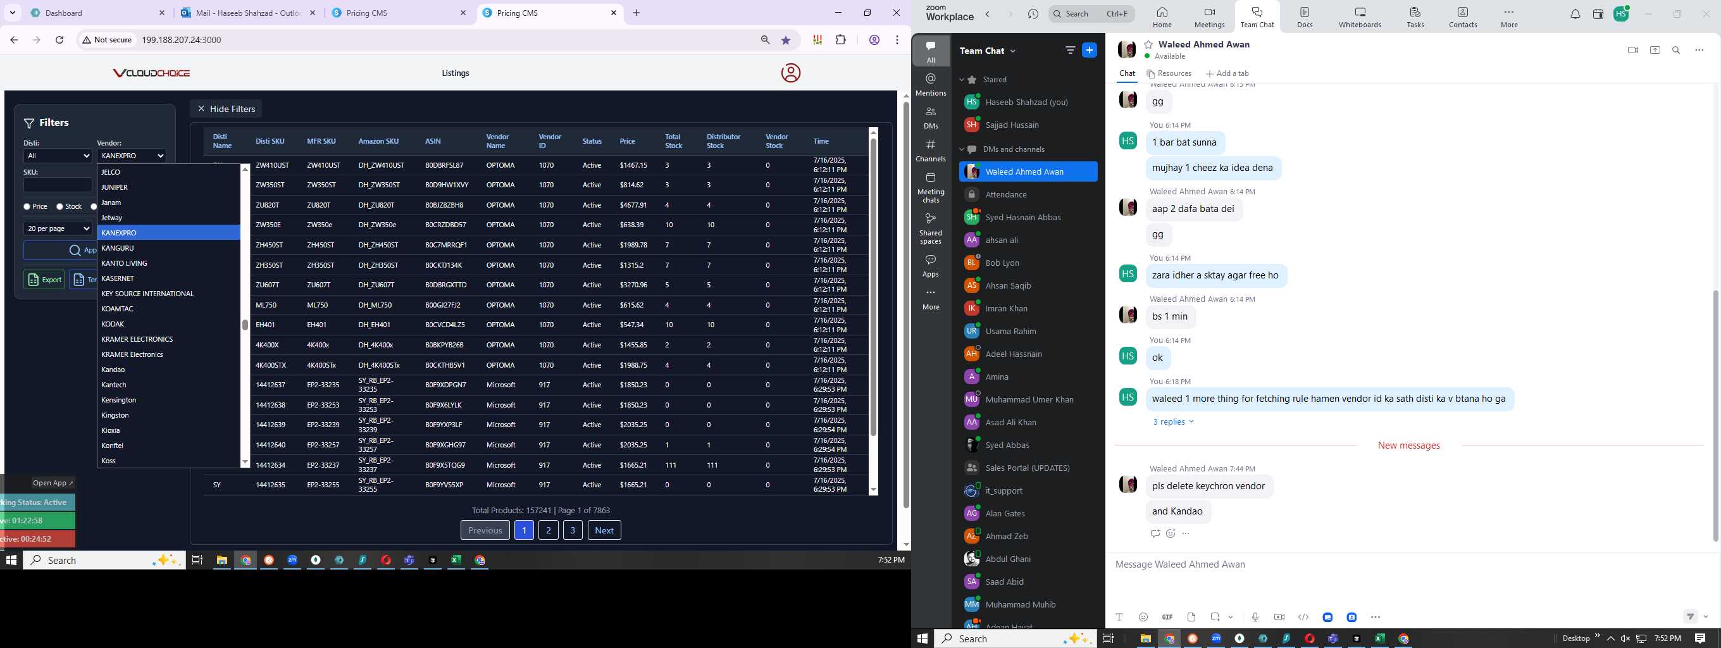The image size is (1721, 648).
Task: Go to page 2 in pagination
Action: tap(548, 530)
